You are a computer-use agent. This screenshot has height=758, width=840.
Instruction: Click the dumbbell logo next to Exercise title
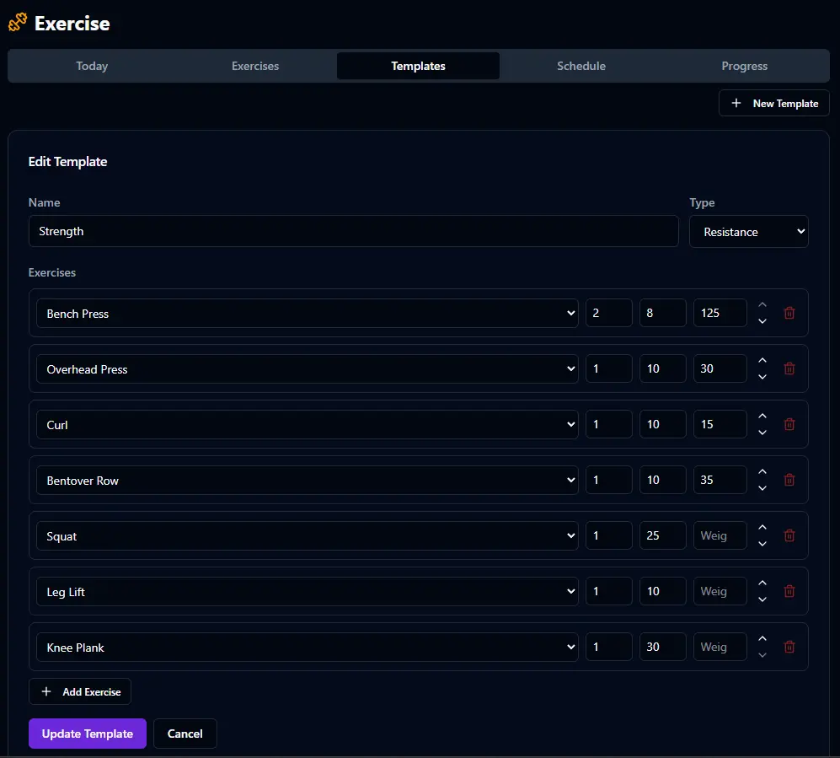click(x=16, y=23)
